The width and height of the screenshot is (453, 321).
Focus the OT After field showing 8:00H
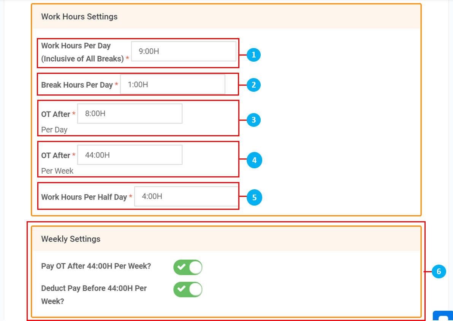(130, 113)
